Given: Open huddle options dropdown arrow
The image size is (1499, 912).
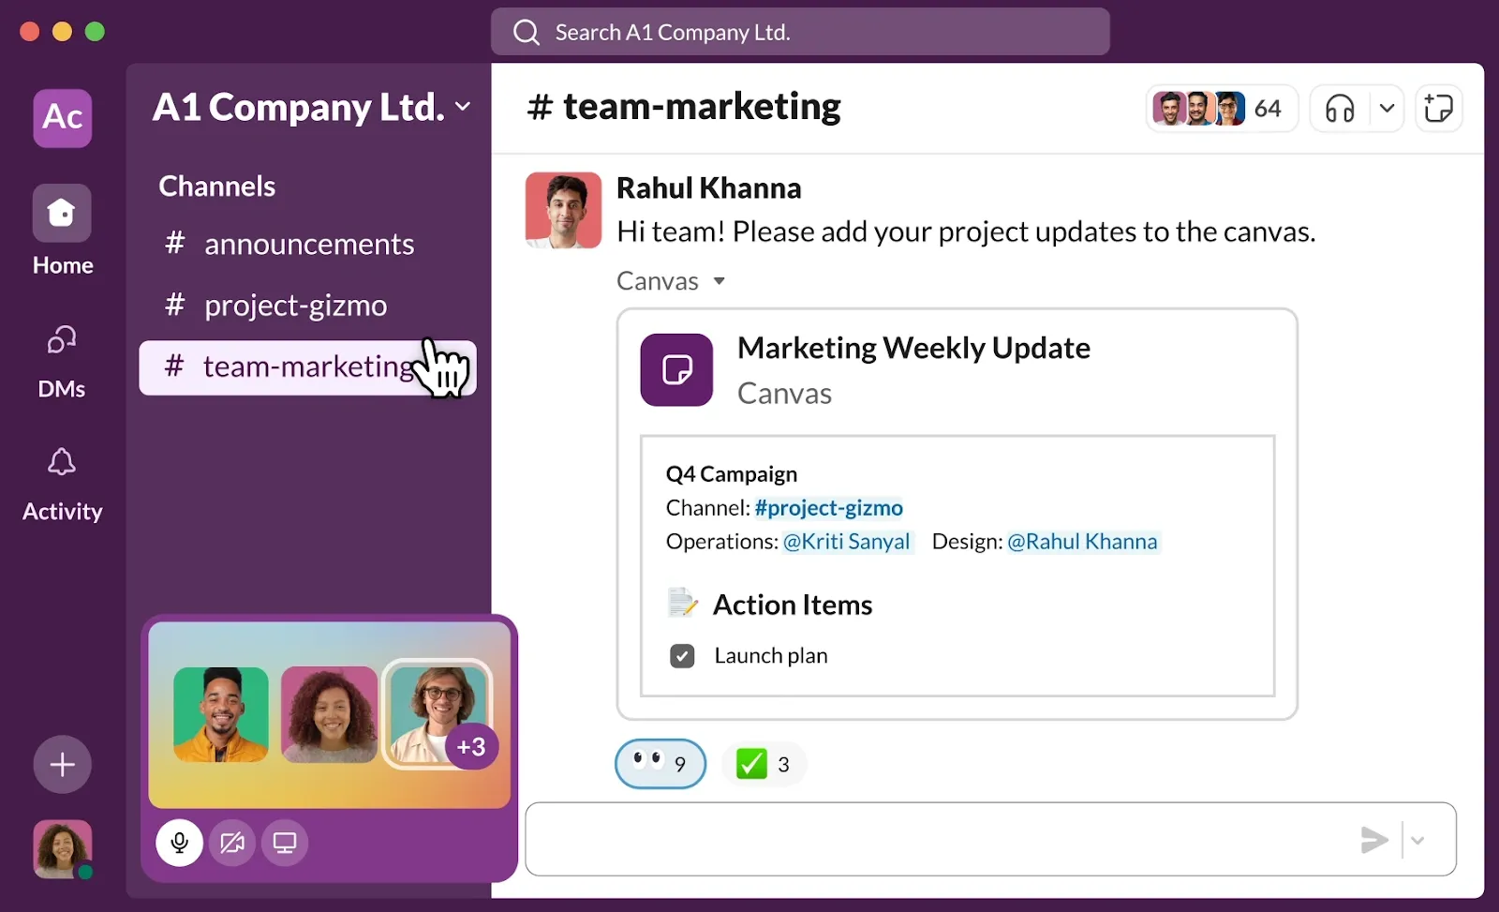Looking at the screenshot, I should coord(1387,109).
